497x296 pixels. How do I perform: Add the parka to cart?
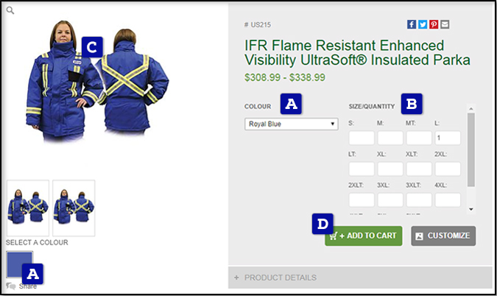364,236
